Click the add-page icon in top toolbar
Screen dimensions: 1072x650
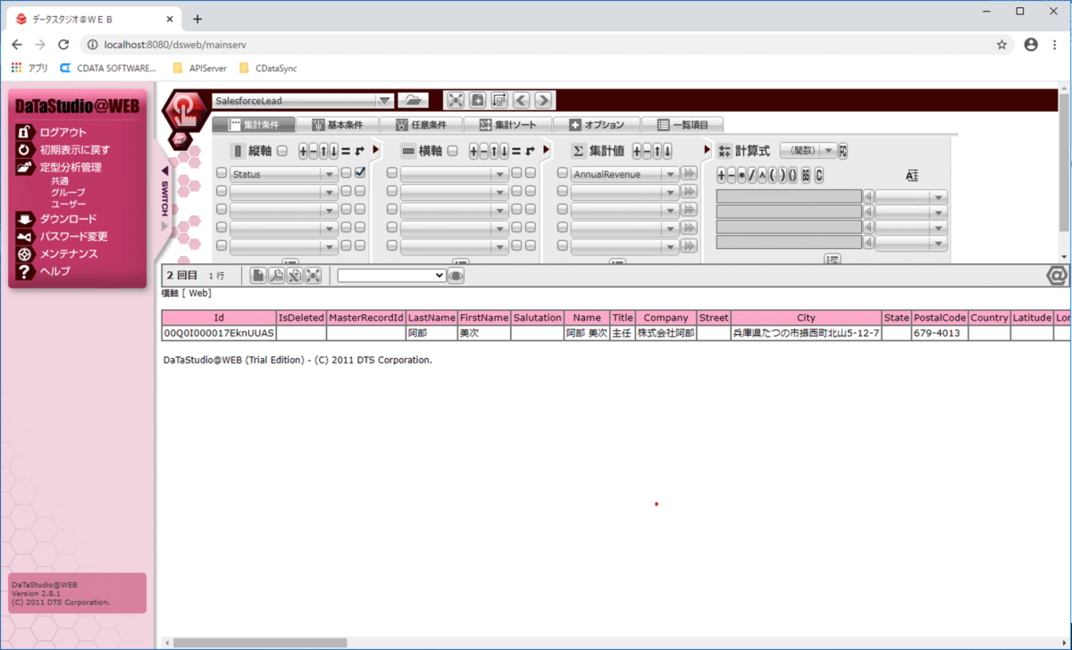pyautogui.click(x=477, y=100)
